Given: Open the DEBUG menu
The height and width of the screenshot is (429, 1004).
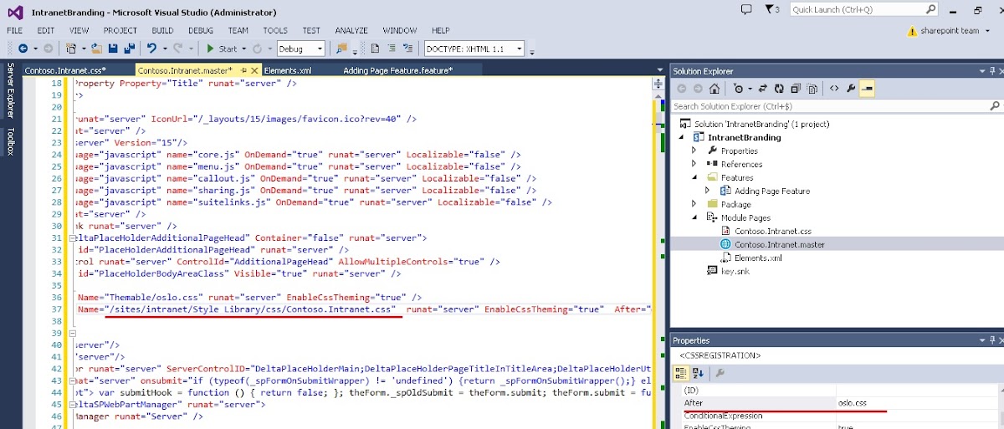Looking at the screenshot, I should [x=201, y=31].
